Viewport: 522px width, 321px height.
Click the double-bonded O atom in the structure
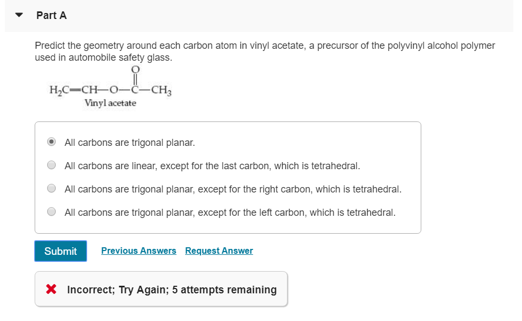coord(135,69)
